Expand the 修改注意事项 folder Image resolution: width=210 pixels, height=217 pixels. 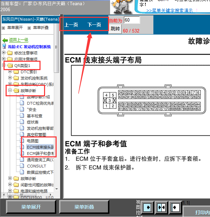[4, 53]
